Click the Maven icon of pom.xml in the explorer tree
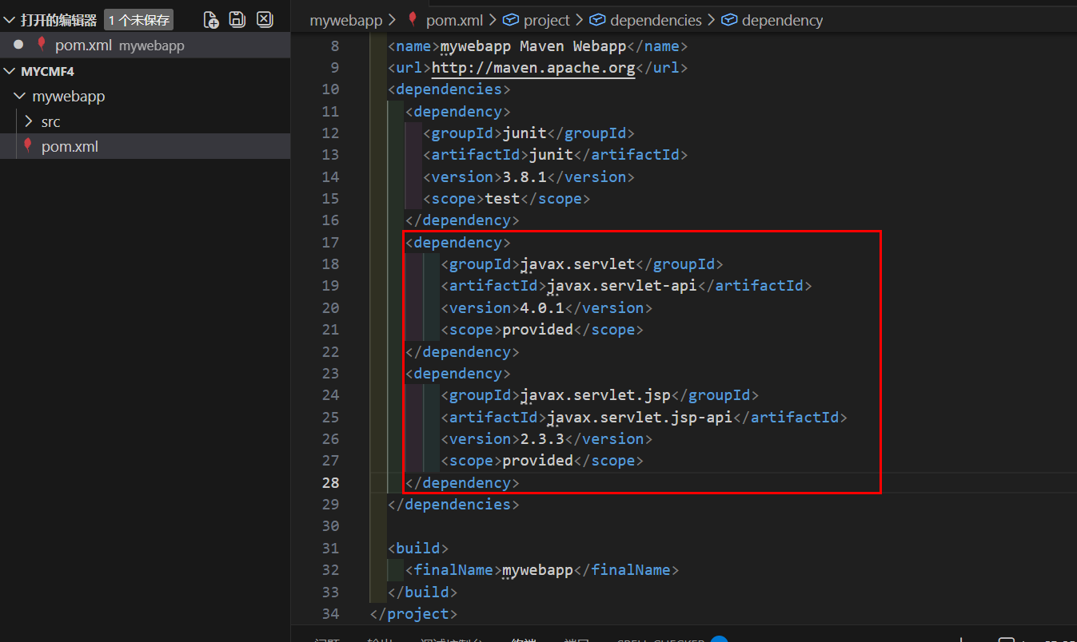 pyautogui.click(x=28, y=146)
